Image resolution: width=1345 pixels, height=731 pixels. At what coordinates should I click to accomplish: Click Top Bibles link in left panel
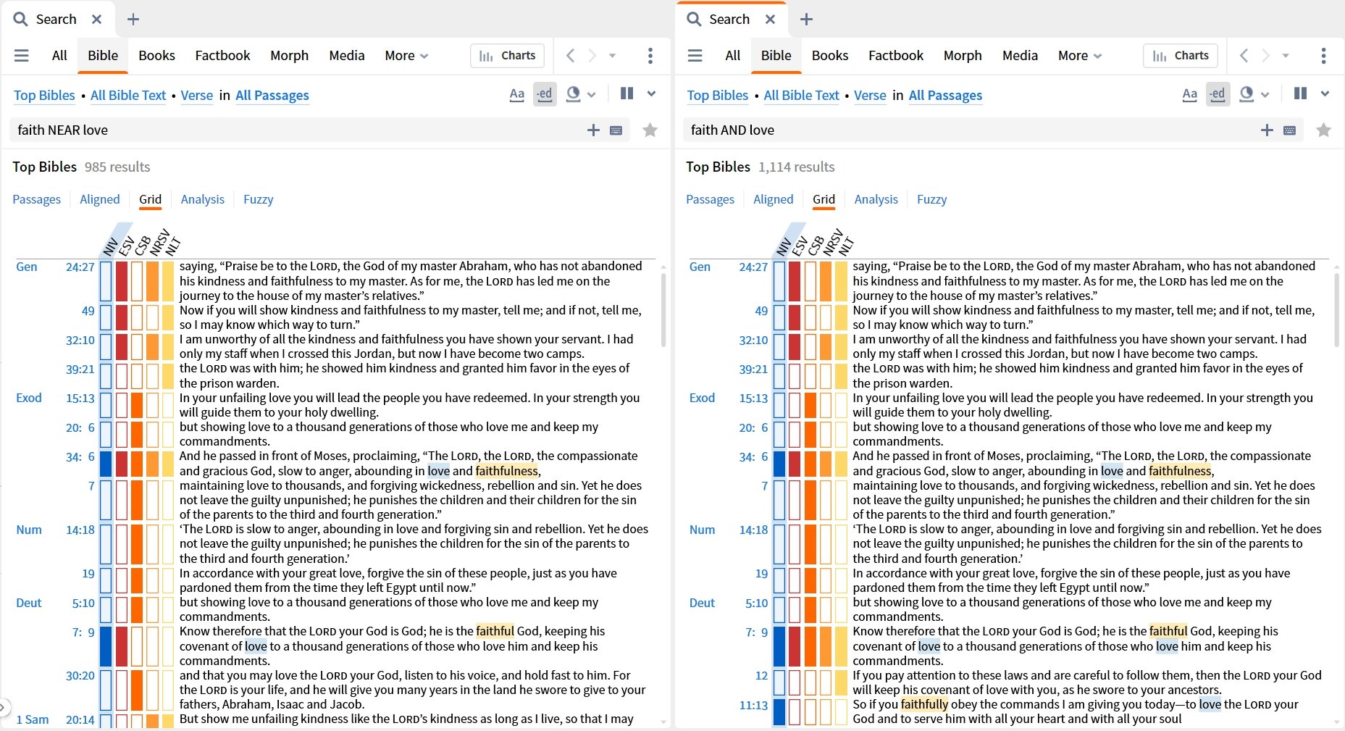click(x=44, y=96)
